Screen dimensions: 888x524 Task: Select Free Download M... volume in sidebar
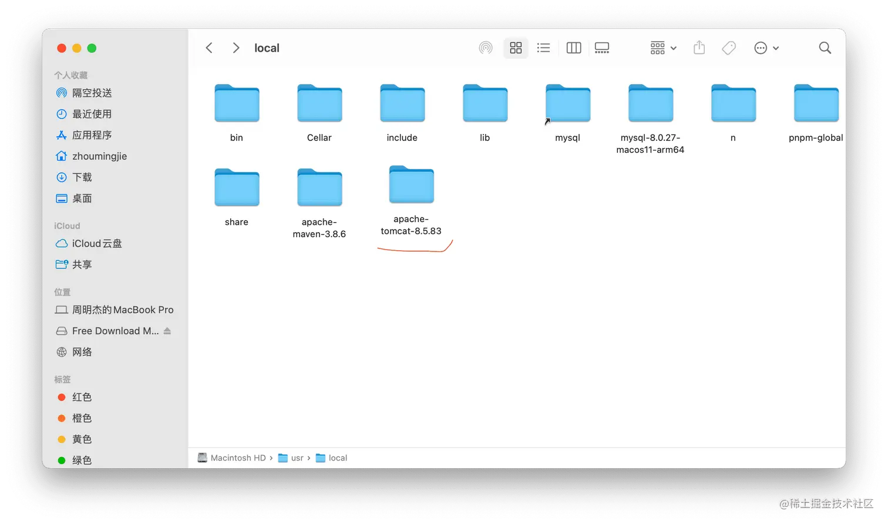click(107, 331)
